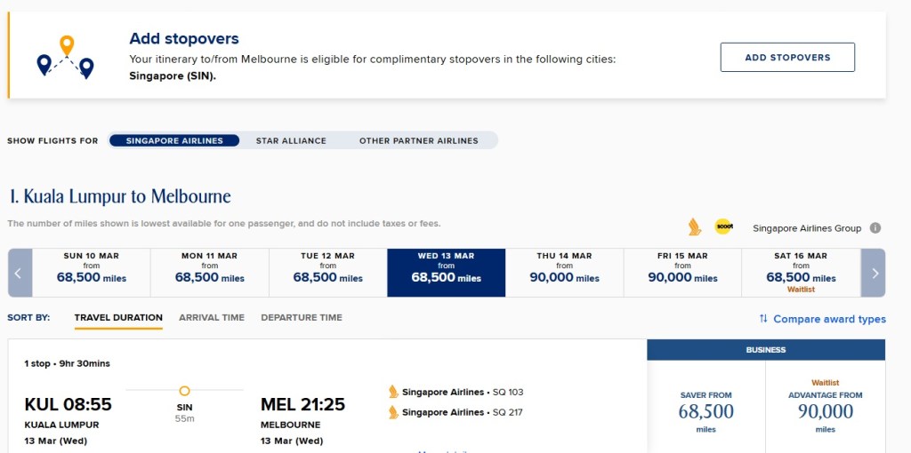Choose Saver from 68,500 miles fare

coord(706,410)
